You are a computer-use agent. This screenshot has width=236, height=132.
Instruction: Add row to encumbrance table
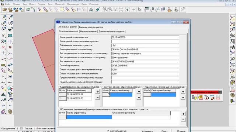(183, 114)
